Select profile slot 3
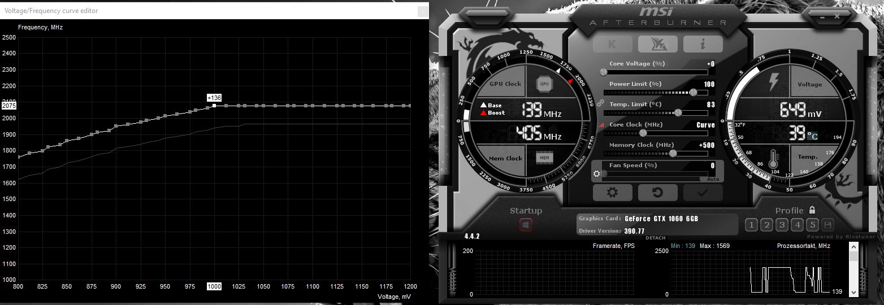Image resolution: width=884 pixels, height=305 pixels. pyautogui.click(x=782, y=225)
